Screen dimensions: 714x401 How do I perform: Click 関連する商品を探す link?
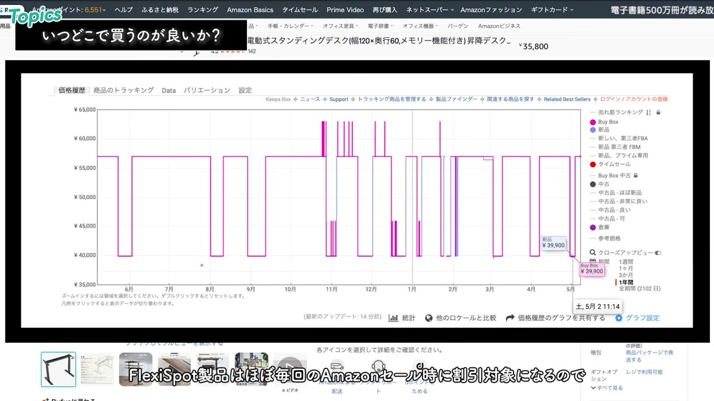click(511, 100)
